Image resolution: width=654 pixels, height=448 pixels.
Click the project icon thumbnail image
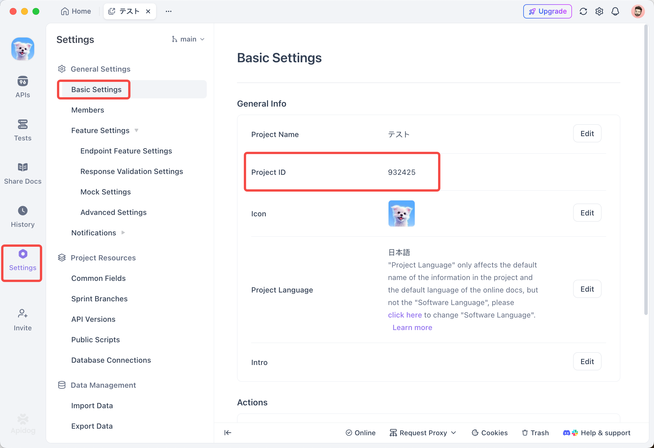pos(401,213)
